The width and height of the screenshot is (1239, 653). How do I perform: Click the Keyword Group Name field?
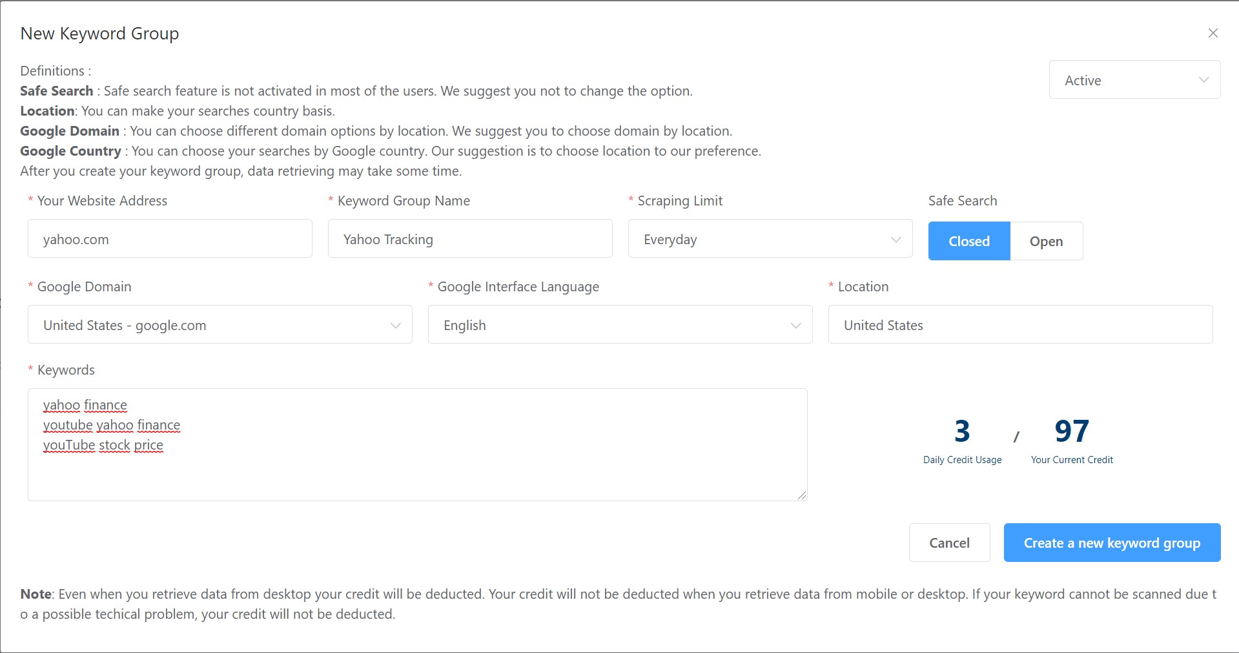coord(470,238)
